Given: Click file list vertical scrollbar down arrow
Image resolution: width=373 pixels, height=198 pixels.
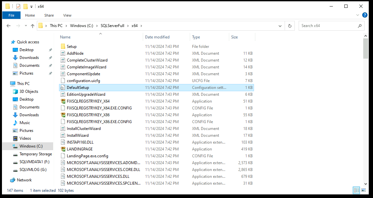Looking at the screenshot, I should coord(366,184).
